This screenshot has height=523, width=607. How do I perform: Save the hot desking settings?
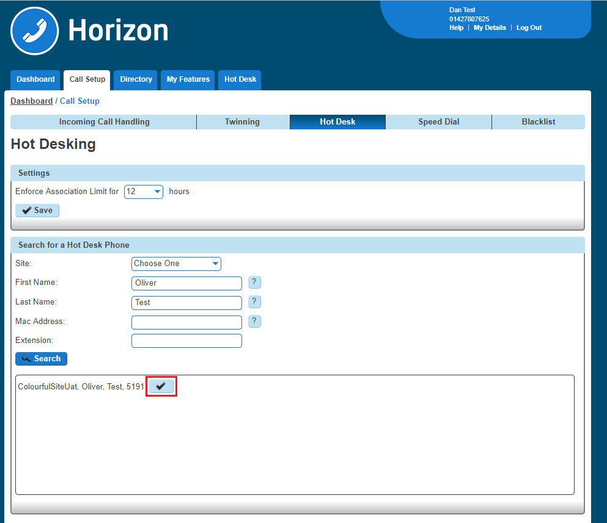[x=37, y=211]
